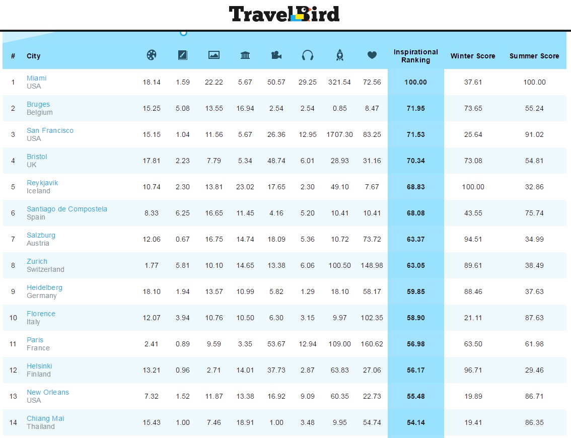Click the movie camera column icon
This screenshot has height=438, width=571.
tap(276, 55)
